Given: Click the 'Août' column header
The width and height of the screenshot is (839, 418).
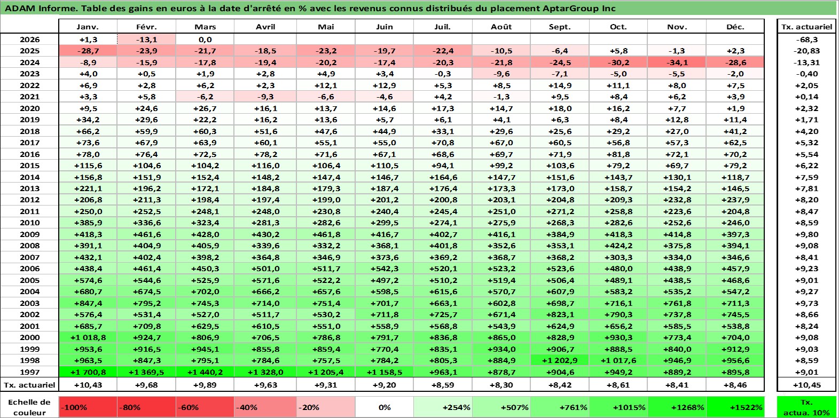Looking at the screenshot, I should click(501, 27).
